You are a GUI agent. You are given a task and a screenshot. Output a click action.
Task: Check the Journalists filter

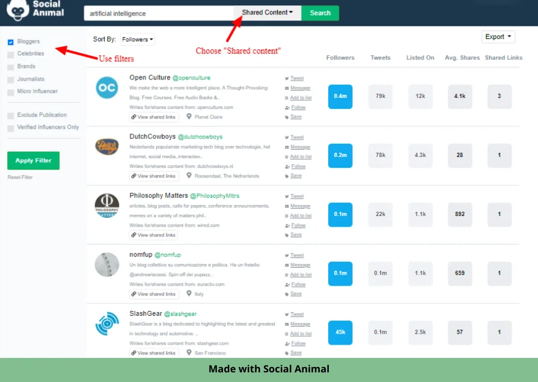point(11,79)
